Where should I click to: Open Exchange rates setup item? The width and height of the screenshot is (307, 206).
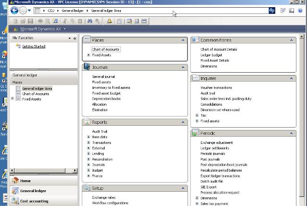point(104,197)
